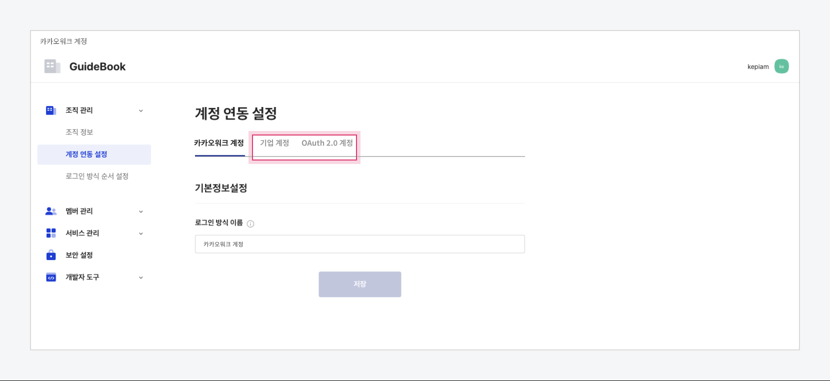
Task: Open the 보안 설정 menu label
Action: 79,255
